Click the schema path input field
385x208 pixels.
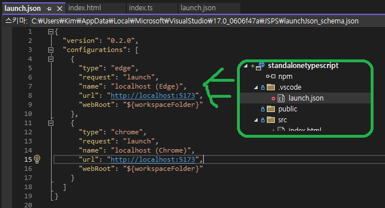208,21
